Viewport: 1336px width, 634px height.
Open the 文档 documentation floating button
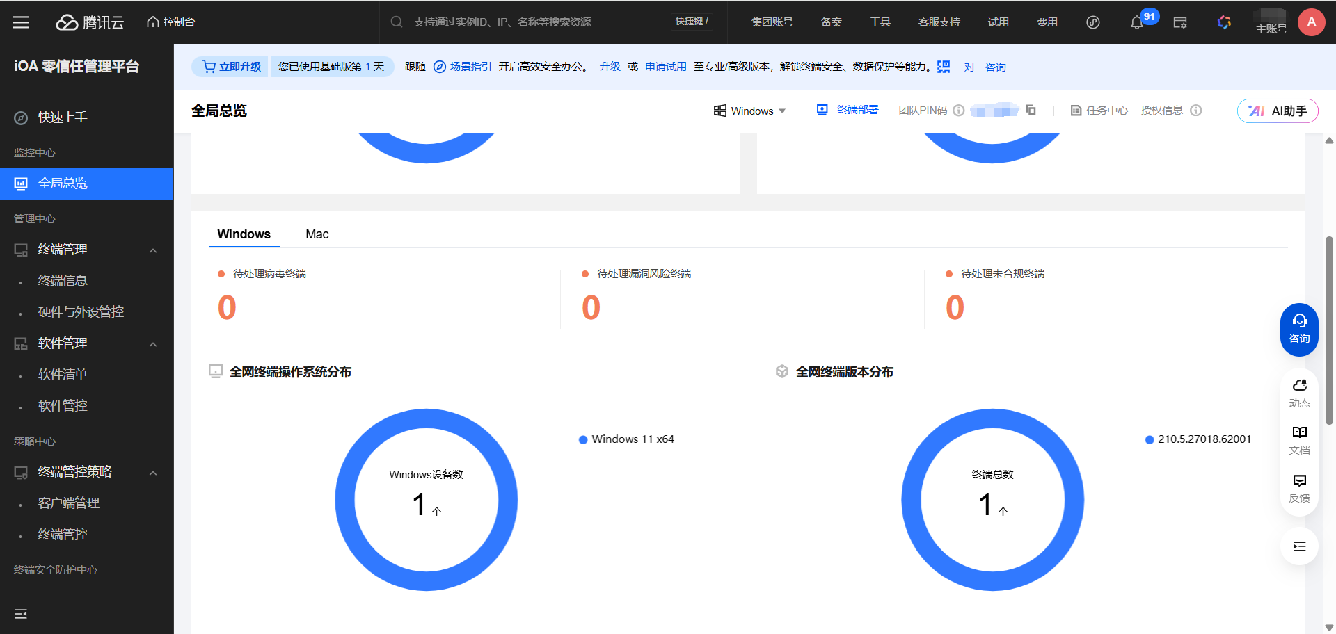1299,441
